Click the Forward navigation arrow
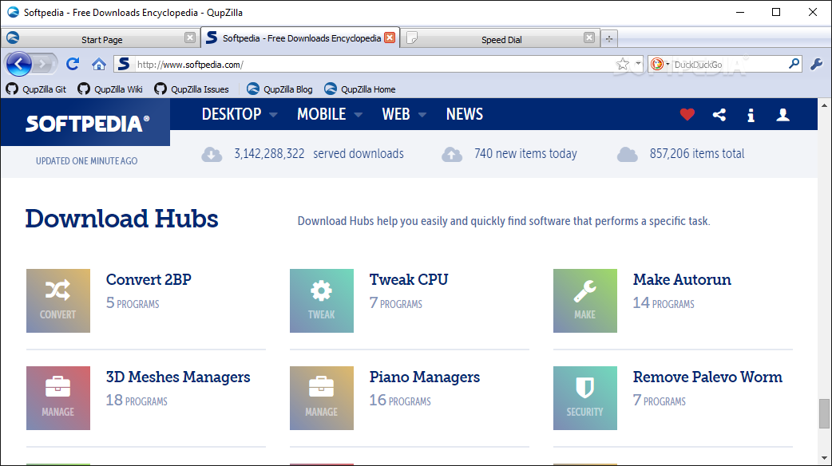The height and width of the screenshot is (466, 832). tap(44, 64)
